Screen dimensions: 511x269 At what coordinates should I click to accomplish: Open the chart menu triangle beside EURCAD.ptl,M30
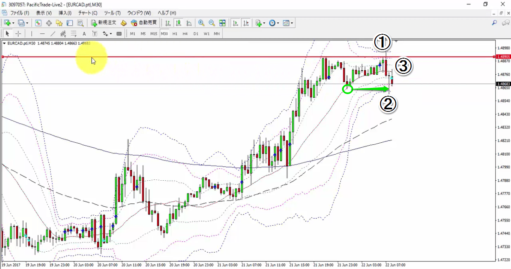pos(4,43)
